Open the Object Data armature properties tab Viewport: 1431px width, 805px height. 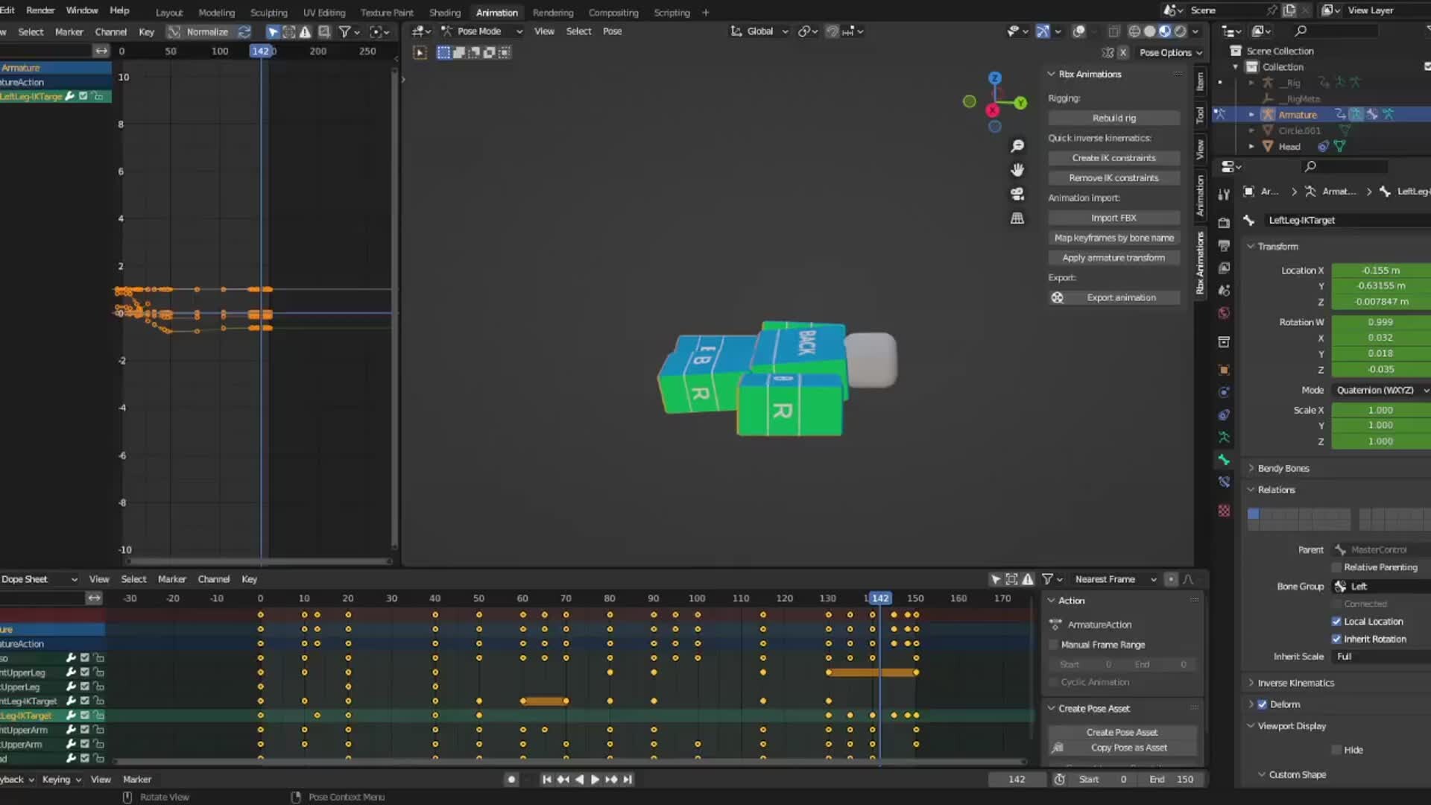(1224, 438)
